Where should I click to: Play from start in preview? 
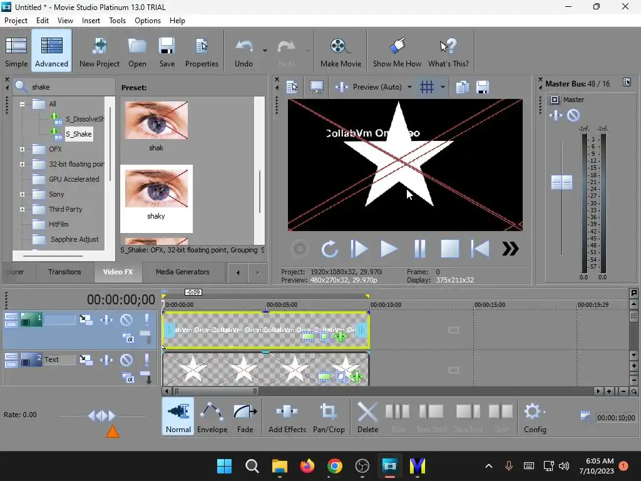(x=359, y=249)
